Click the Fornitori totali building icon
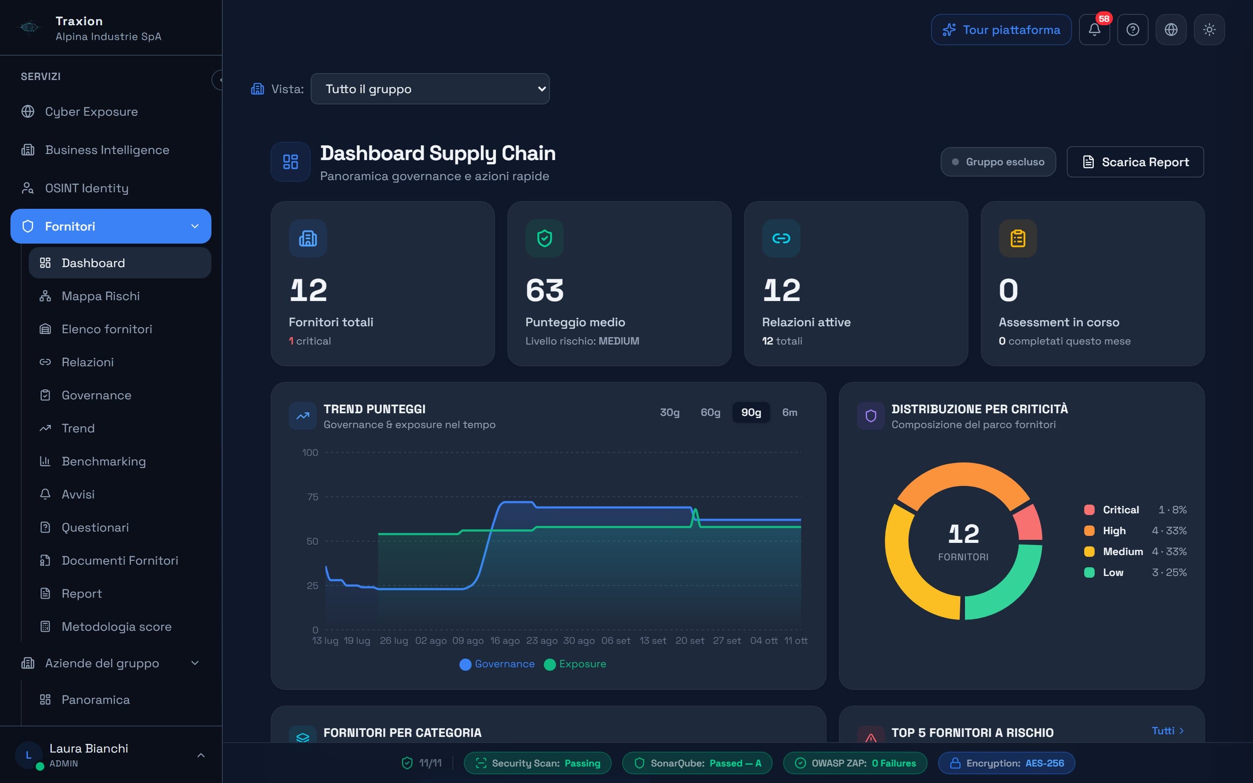 pos(308,238)
